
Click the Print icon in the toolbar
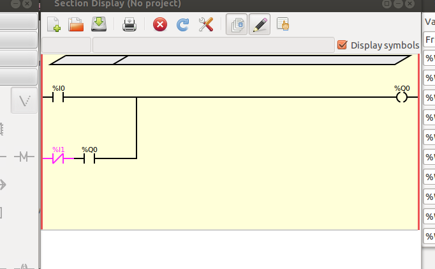tap(129, 24)
